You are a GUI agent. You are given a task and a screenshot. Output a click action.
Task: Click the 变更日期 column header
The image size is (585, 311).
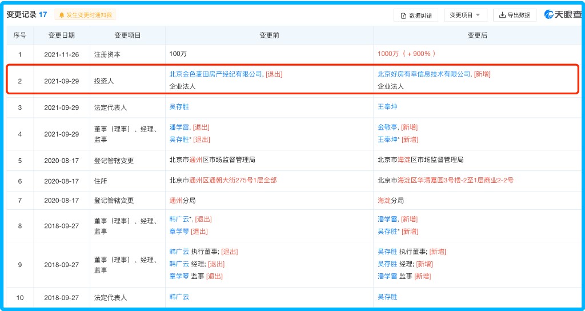coord(62,35)
